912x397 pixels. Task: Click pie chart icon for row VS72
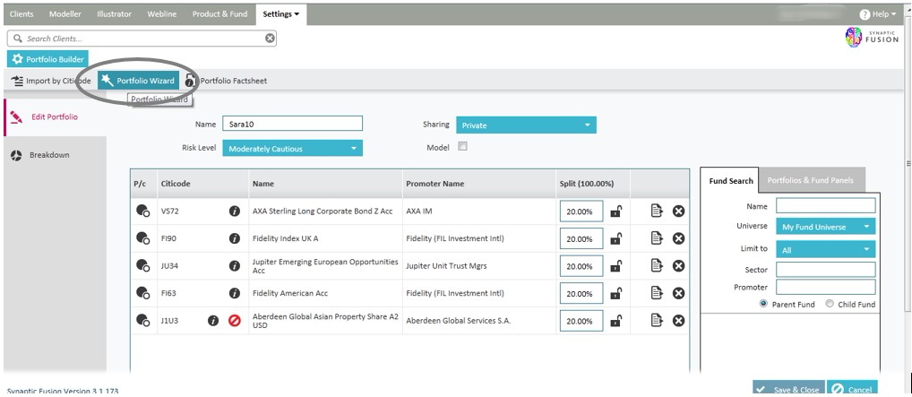click(x=142, y=211)
